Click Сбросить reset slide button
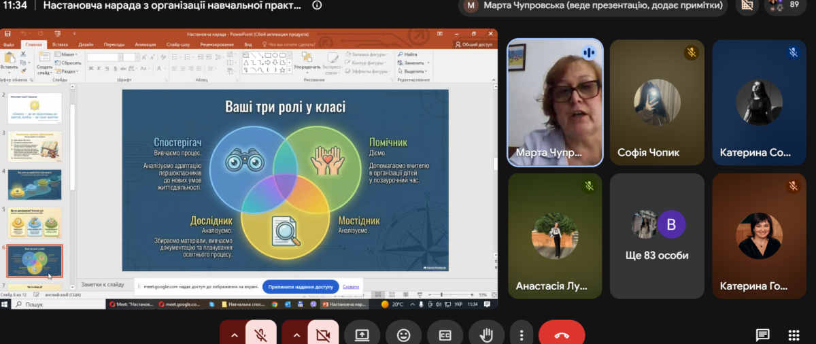This screenshot has width=816, height=344. pos(69,63)
